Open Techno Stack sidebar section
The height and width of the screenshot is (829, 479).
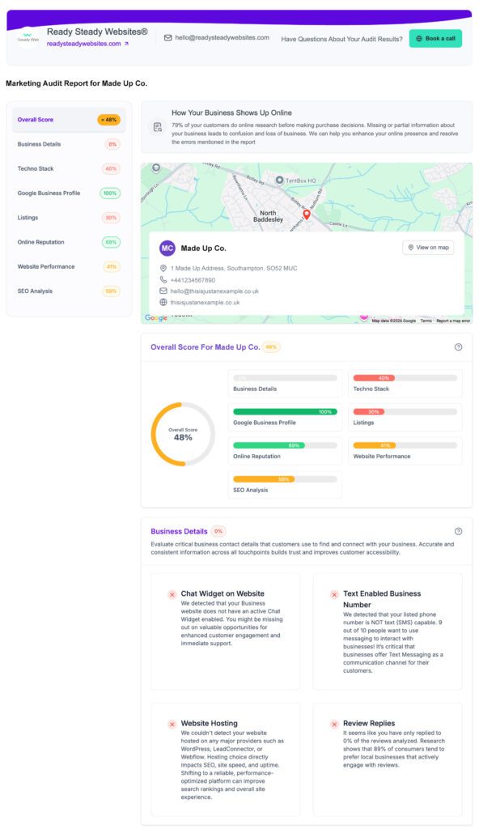[69, 168]
